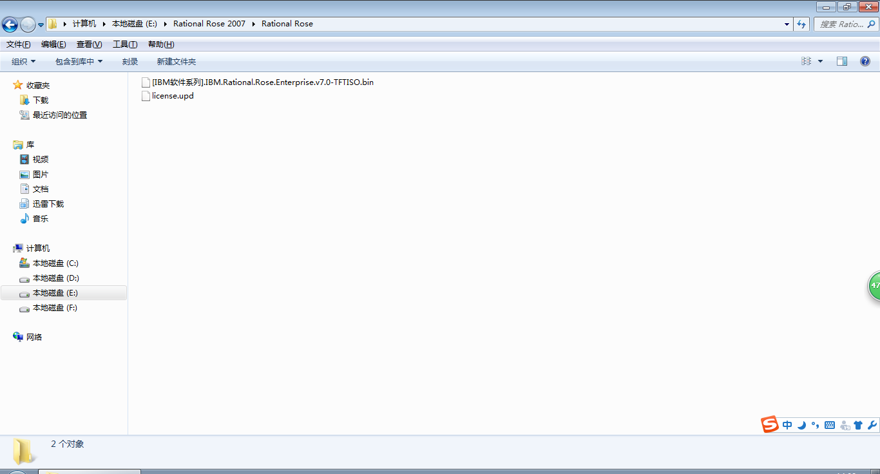Viewport: 880px width, 474px height.
Task: Click the Sogou S logo on the IME bar
Action: [770, 424]
